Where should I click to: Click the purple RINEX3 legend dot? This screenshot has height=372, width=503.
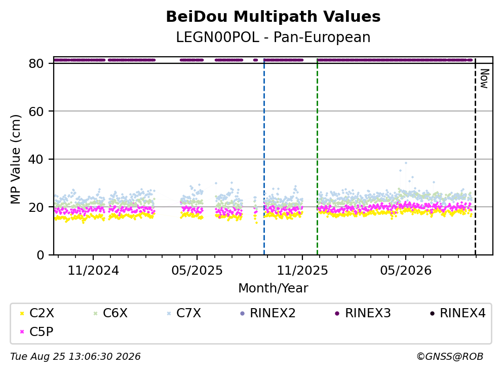[337, 313]
